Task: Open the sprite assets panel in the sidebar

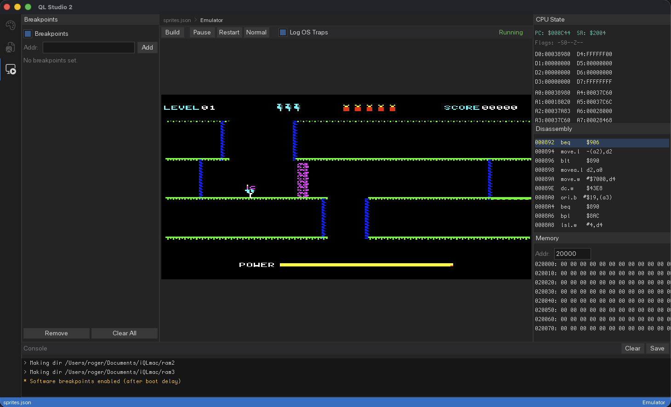Action: 10,47
